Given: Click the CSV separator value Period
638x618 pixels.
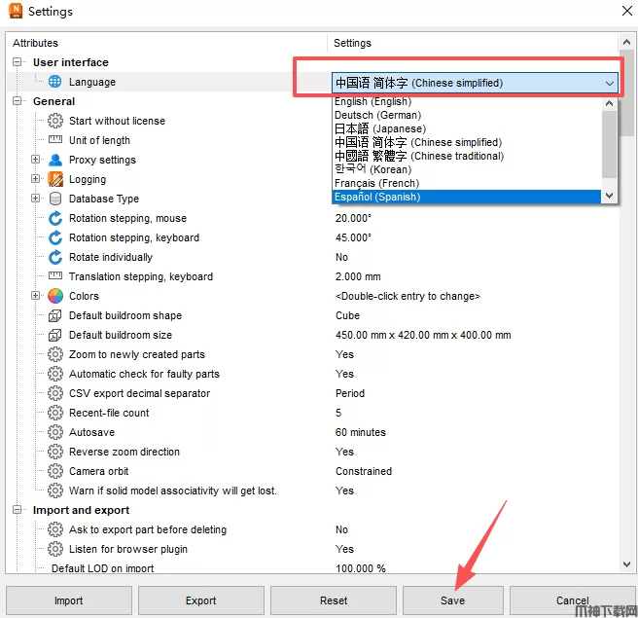Looking at the screenshot, I should pos(350,393).
